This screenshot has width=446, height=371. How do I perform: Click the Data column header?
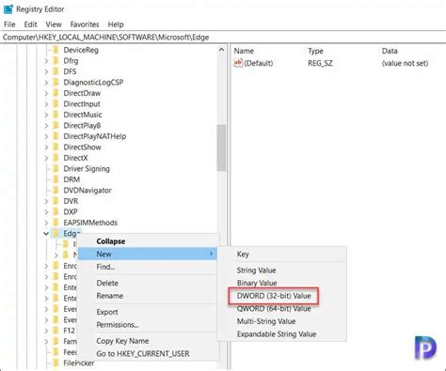click(390, 51)
